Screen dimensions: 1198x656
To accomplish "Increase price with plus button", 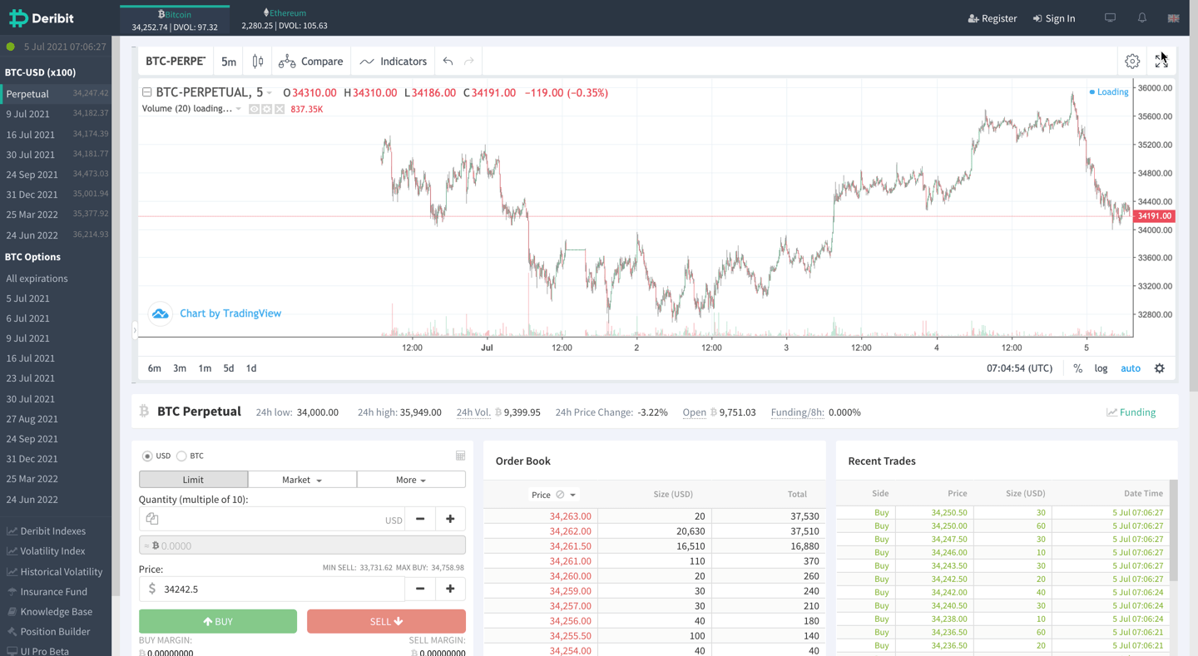I will tap(450, 589).
